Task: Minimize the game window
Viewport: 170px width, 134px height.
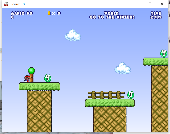Action: (138, 4)
